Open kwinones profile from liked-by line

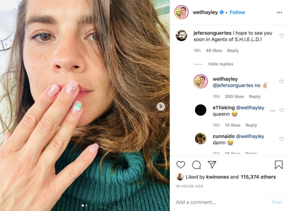(x=217, y=177)
